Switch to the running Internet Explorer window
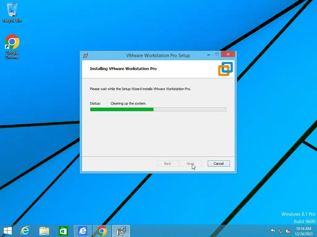This screenshot has width=317, height=237. tap(82, 231)
